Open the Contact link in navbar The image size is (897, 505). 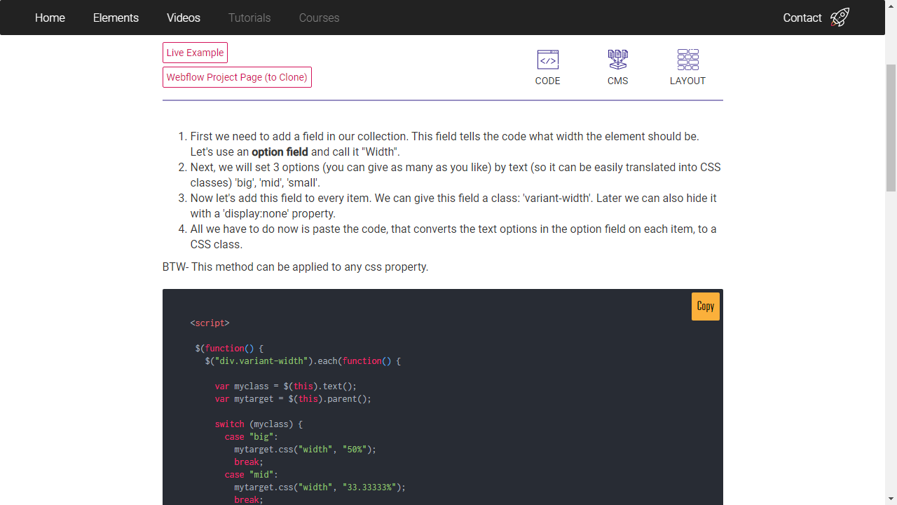pyautogui.click(x=802, y=18)
